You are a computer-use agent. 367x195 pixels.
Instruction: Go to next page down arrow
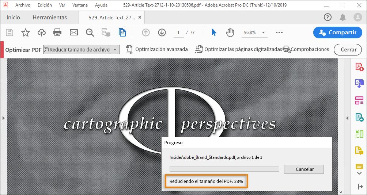162,32
